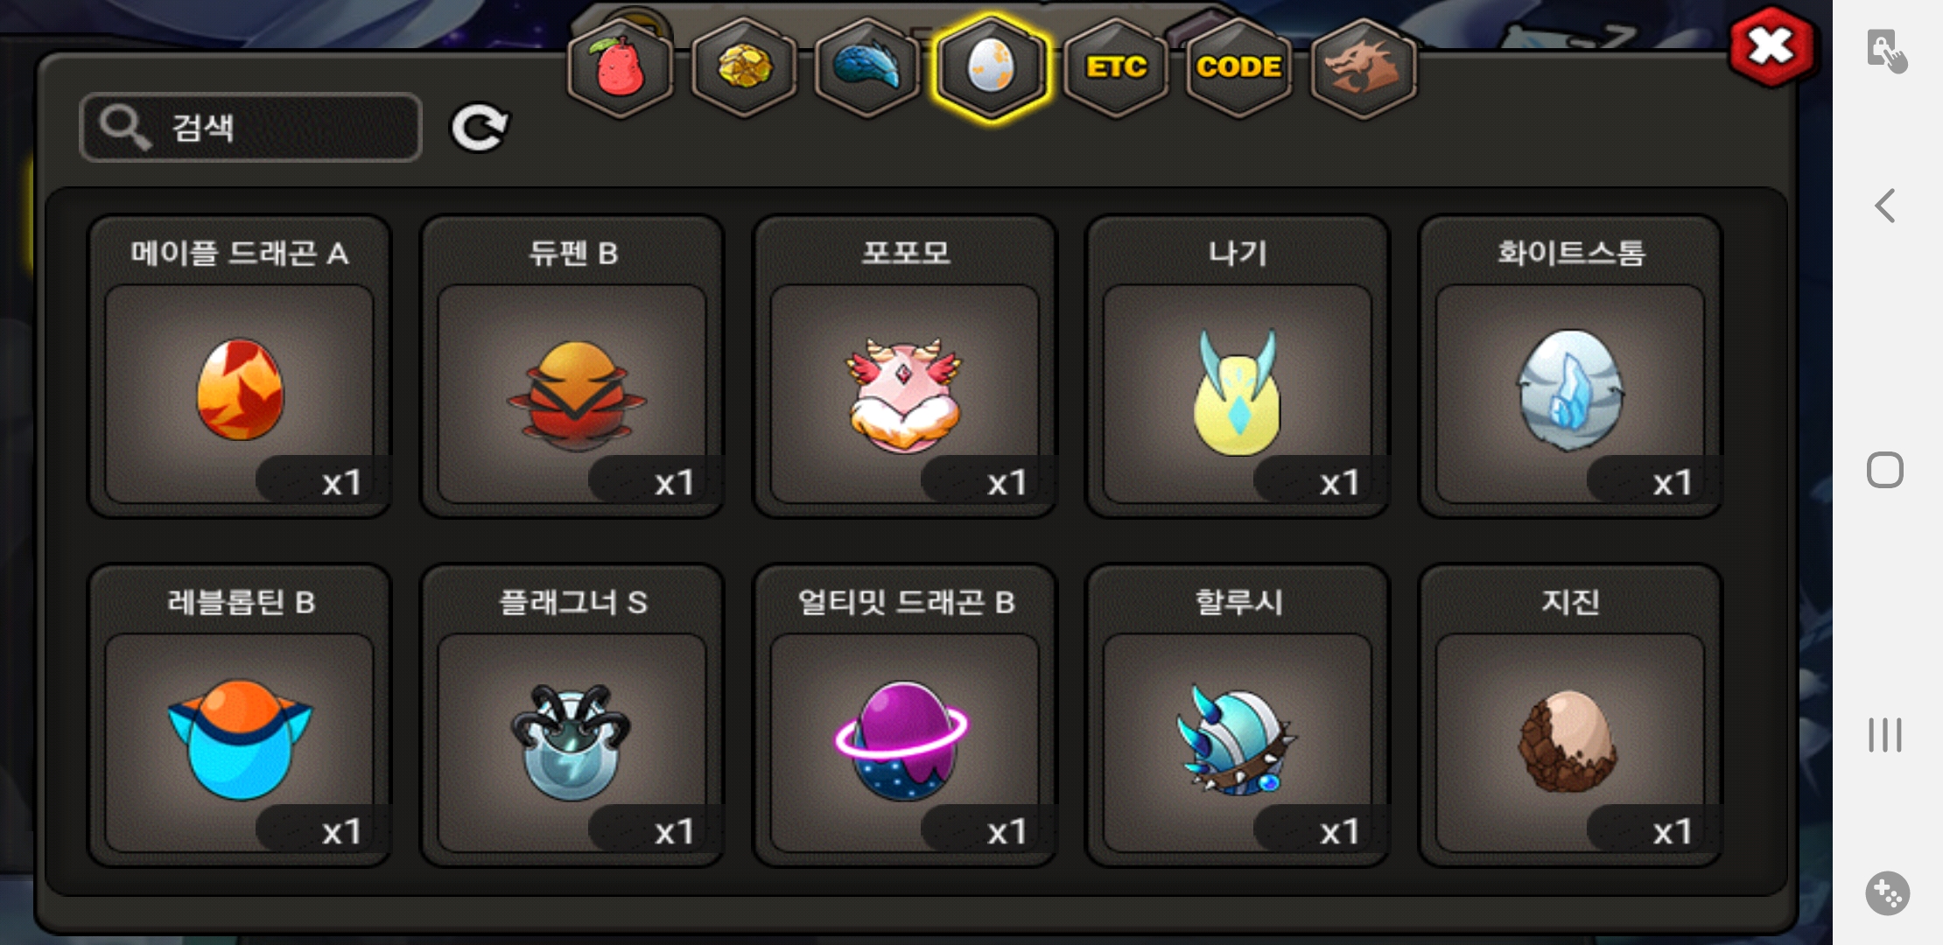
Task: Choose the 포포모 egg item
Action: tap(905, 367)
